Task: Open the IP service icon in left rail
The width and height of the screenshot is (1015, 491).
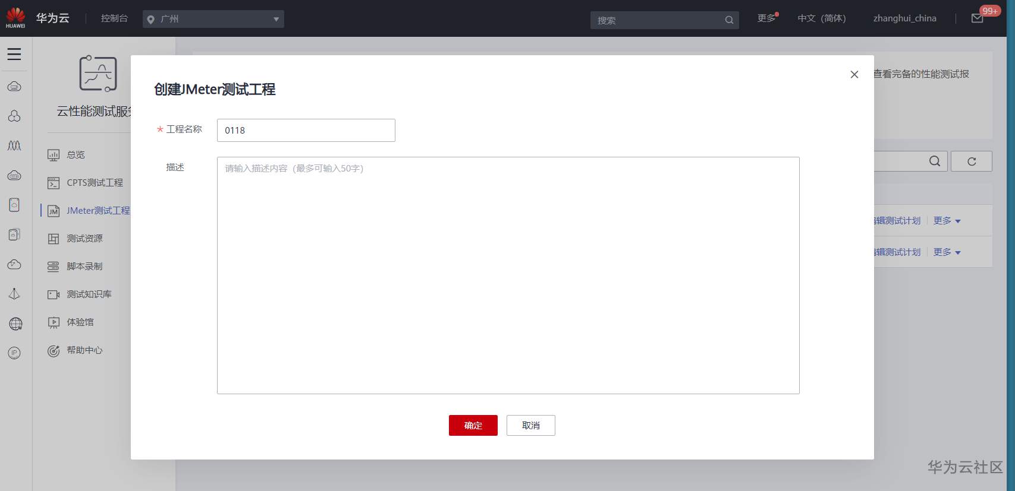Action: coord(14,353)
